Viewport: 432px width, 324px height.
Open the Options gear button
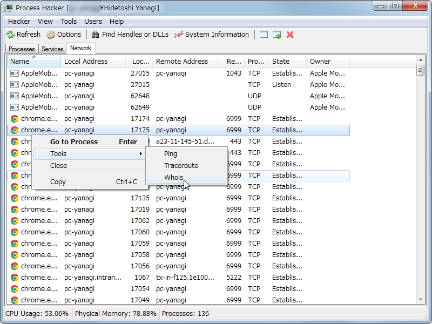point(64,35)
